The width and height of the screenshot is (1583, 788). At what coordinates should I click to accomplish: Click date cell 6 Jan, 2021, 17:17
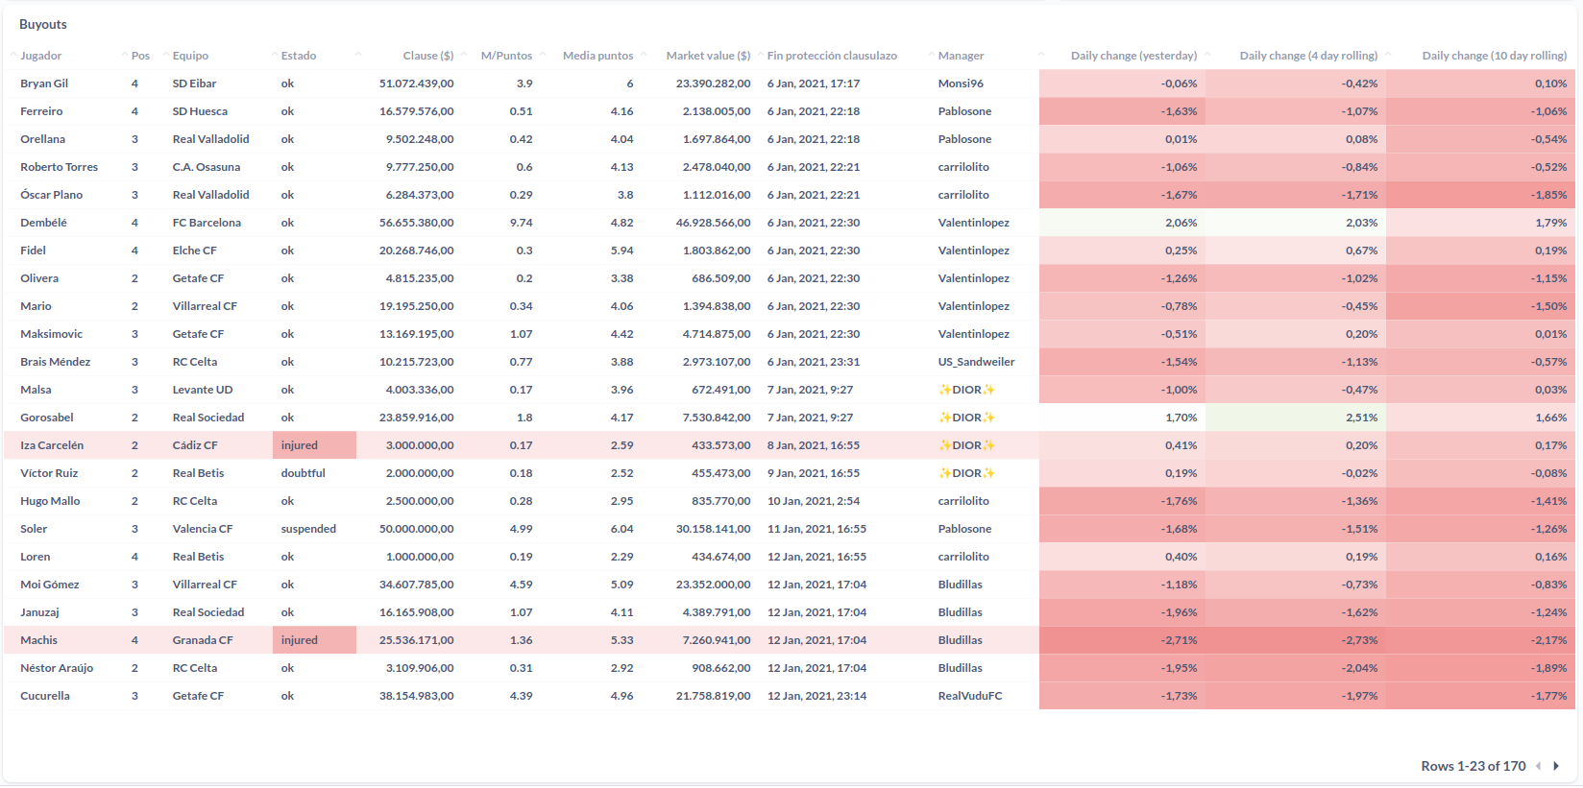pyautogui.click(x=814, y=84)
